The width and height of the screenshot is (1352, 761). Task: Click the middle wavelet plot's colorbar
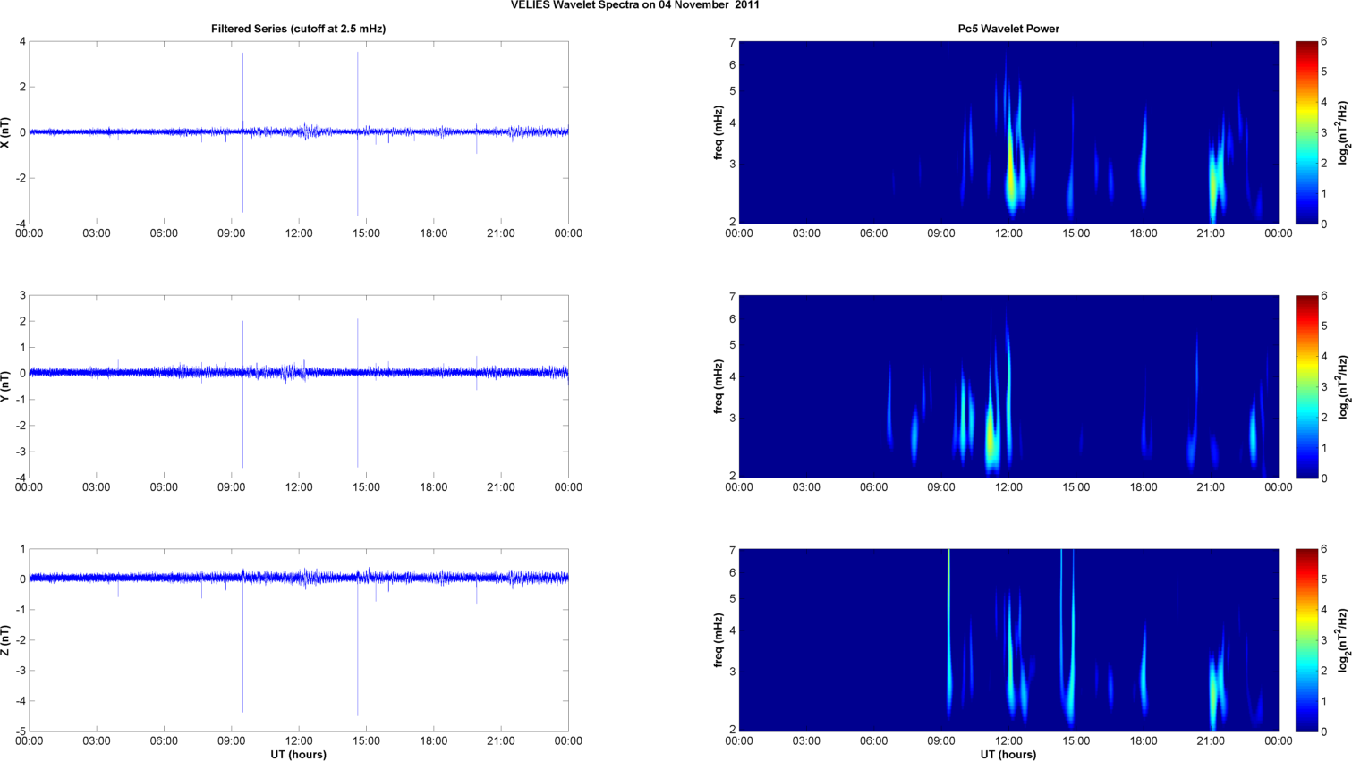pos(1306,386)
